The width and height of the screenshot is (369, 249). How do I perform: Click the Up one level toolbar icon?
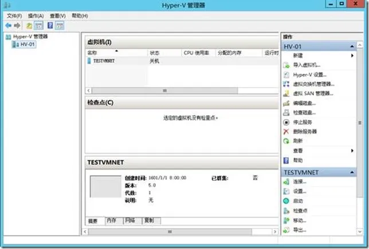[29, 25]
